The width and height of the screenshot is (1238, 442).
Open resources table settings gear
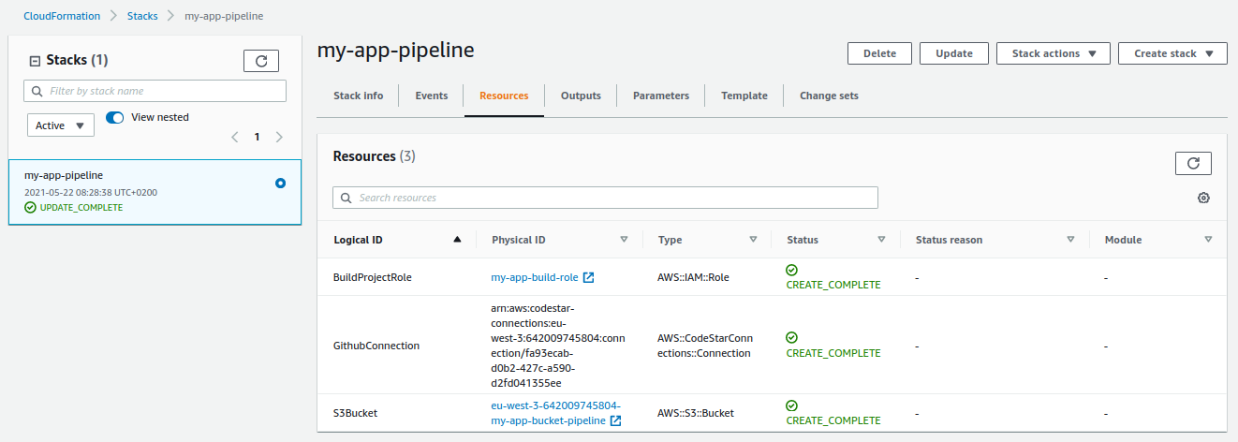click(1203, 198)
